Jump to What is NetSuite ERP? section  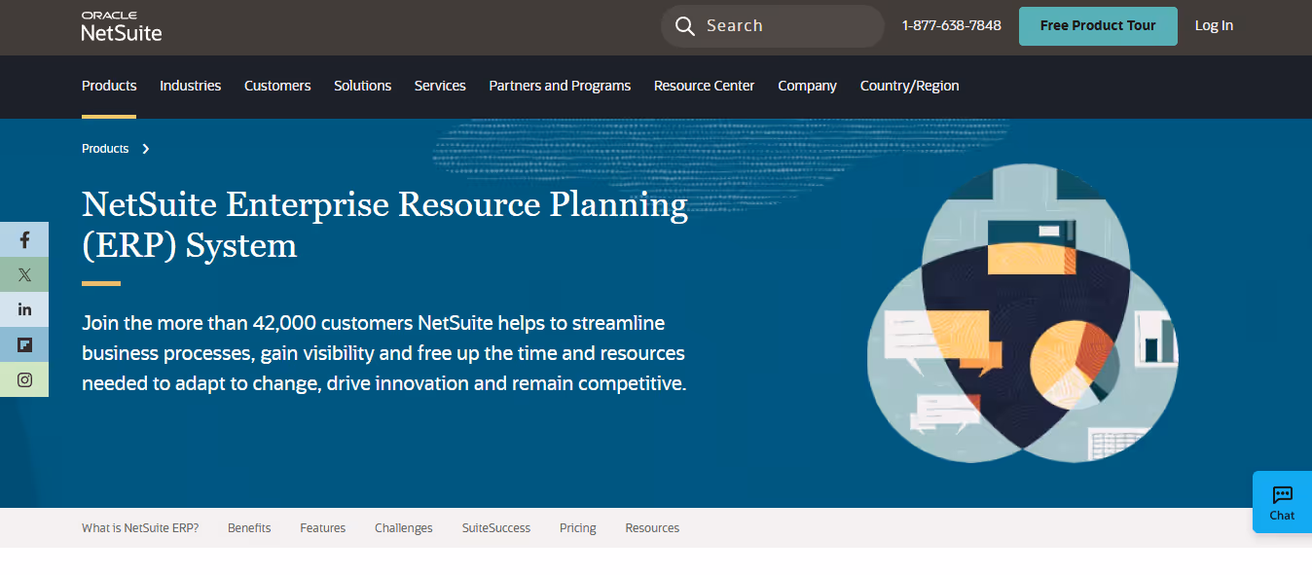[140, 528]
